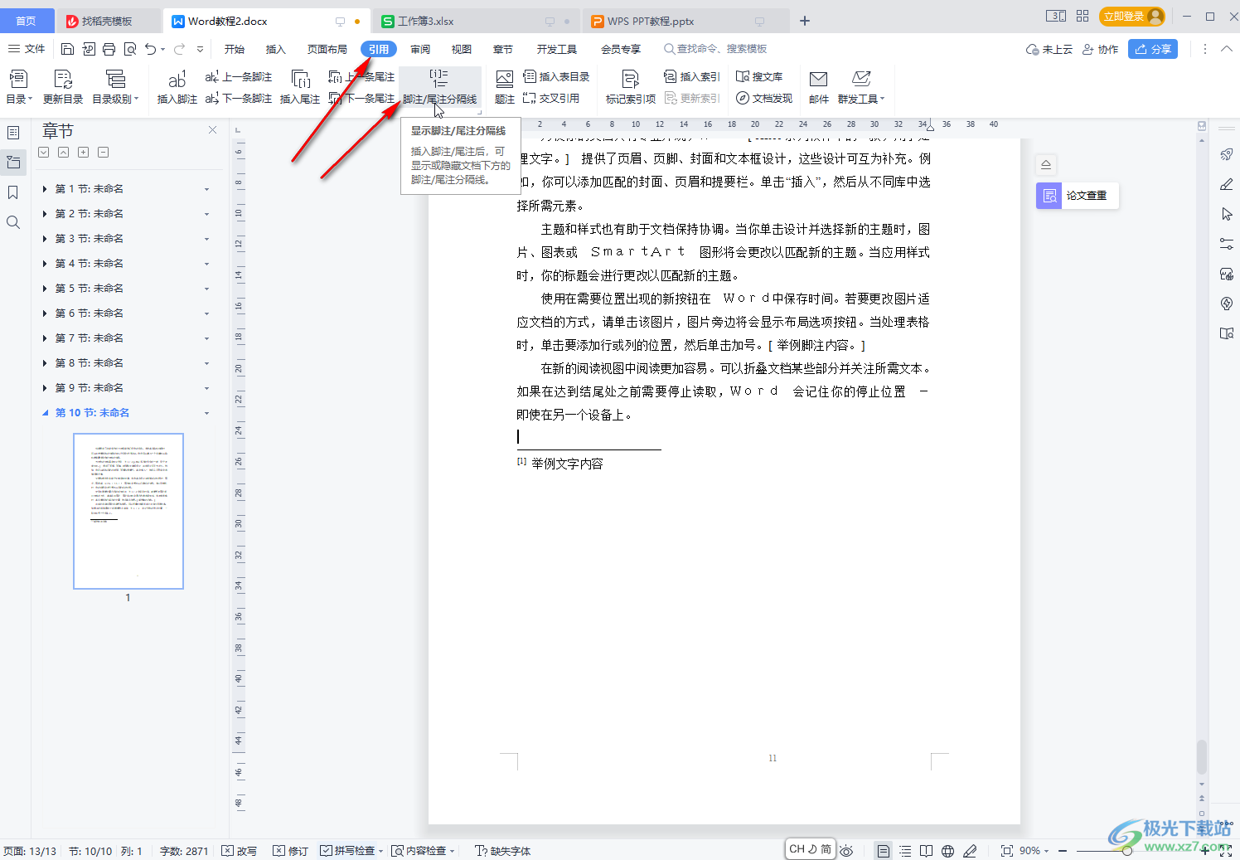Click the remove section minus icon
The image size is (1240, 860).
coord(103,153)
